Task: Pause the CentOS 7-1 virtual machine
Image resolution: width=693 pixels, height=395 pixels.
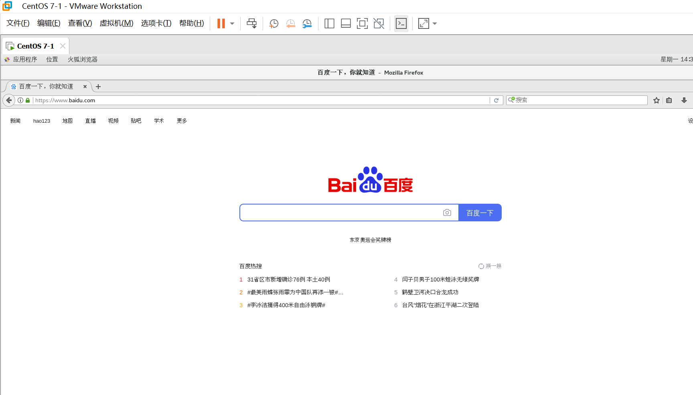Action: [220, 23]
